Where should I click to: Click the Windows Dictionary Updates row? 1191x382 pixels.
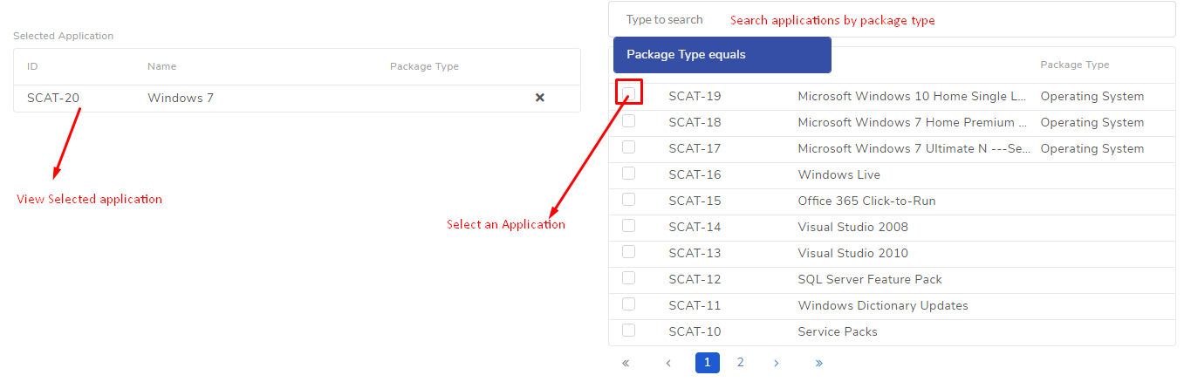pyautogui.click(x=892, y=306)
